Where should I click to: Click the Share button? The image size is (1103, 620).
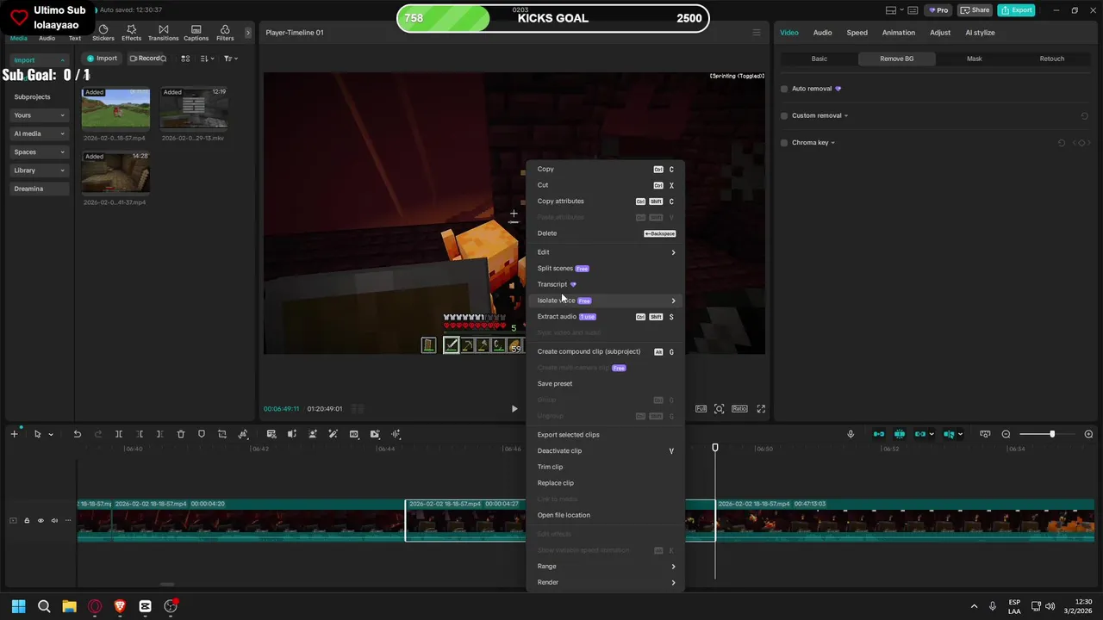[x=975, y=10]
